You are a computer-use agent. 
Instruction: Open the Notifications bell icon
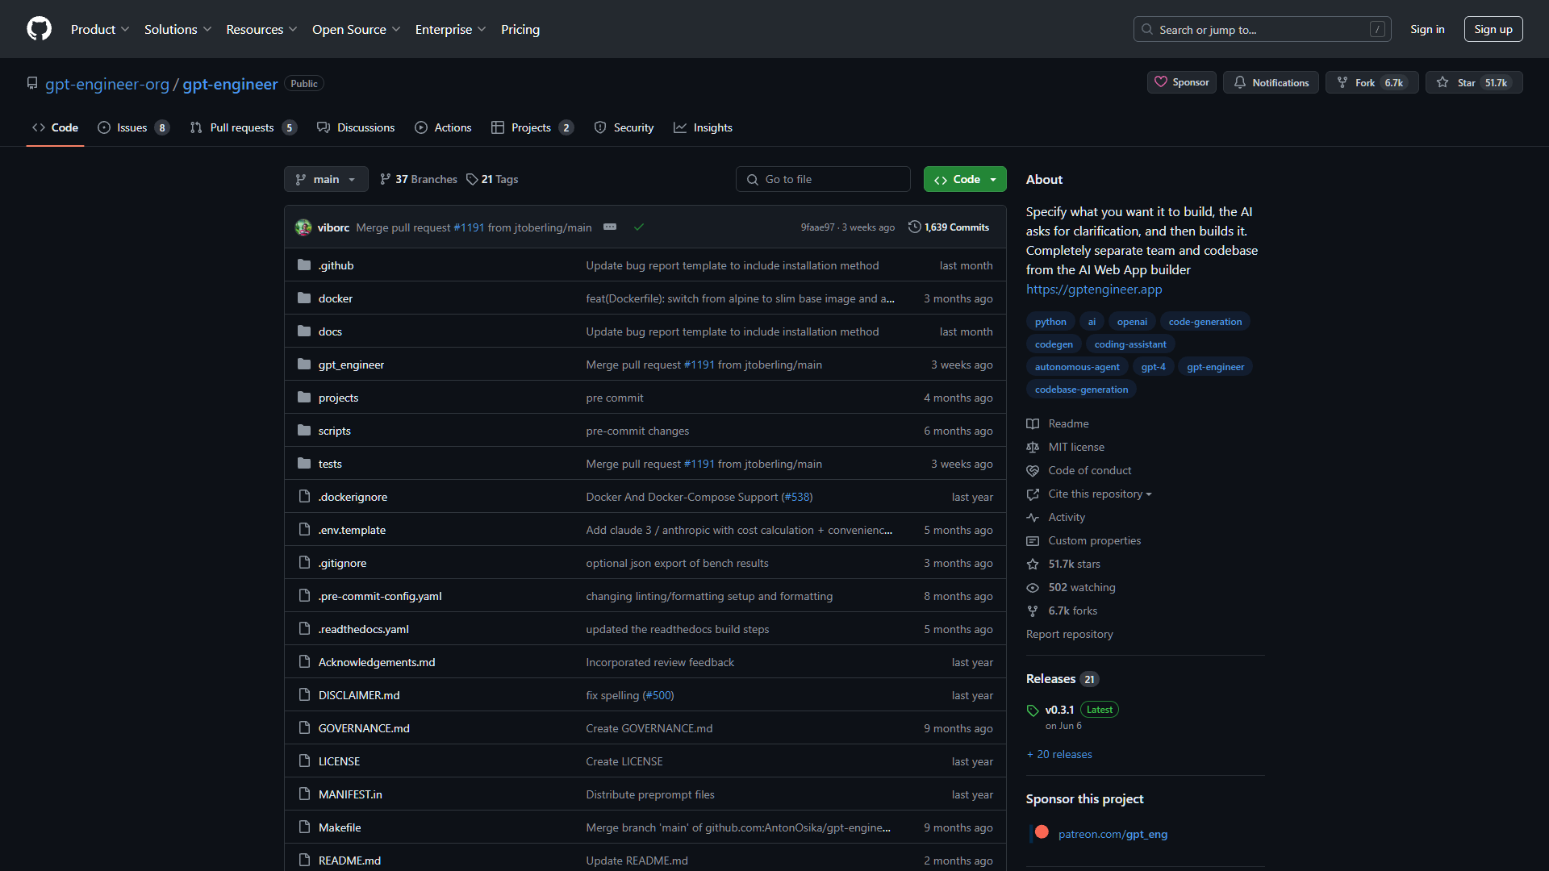[1240, 82]
